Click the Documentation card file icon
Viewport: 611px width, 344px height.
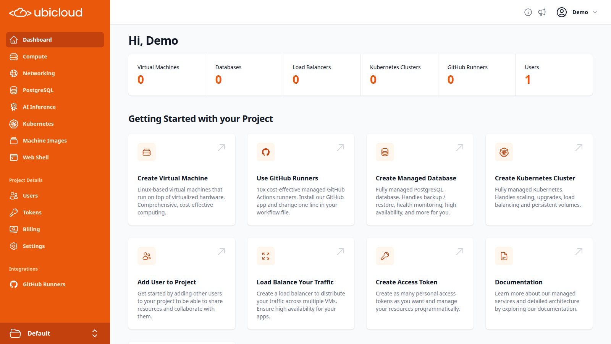[504, 256]
